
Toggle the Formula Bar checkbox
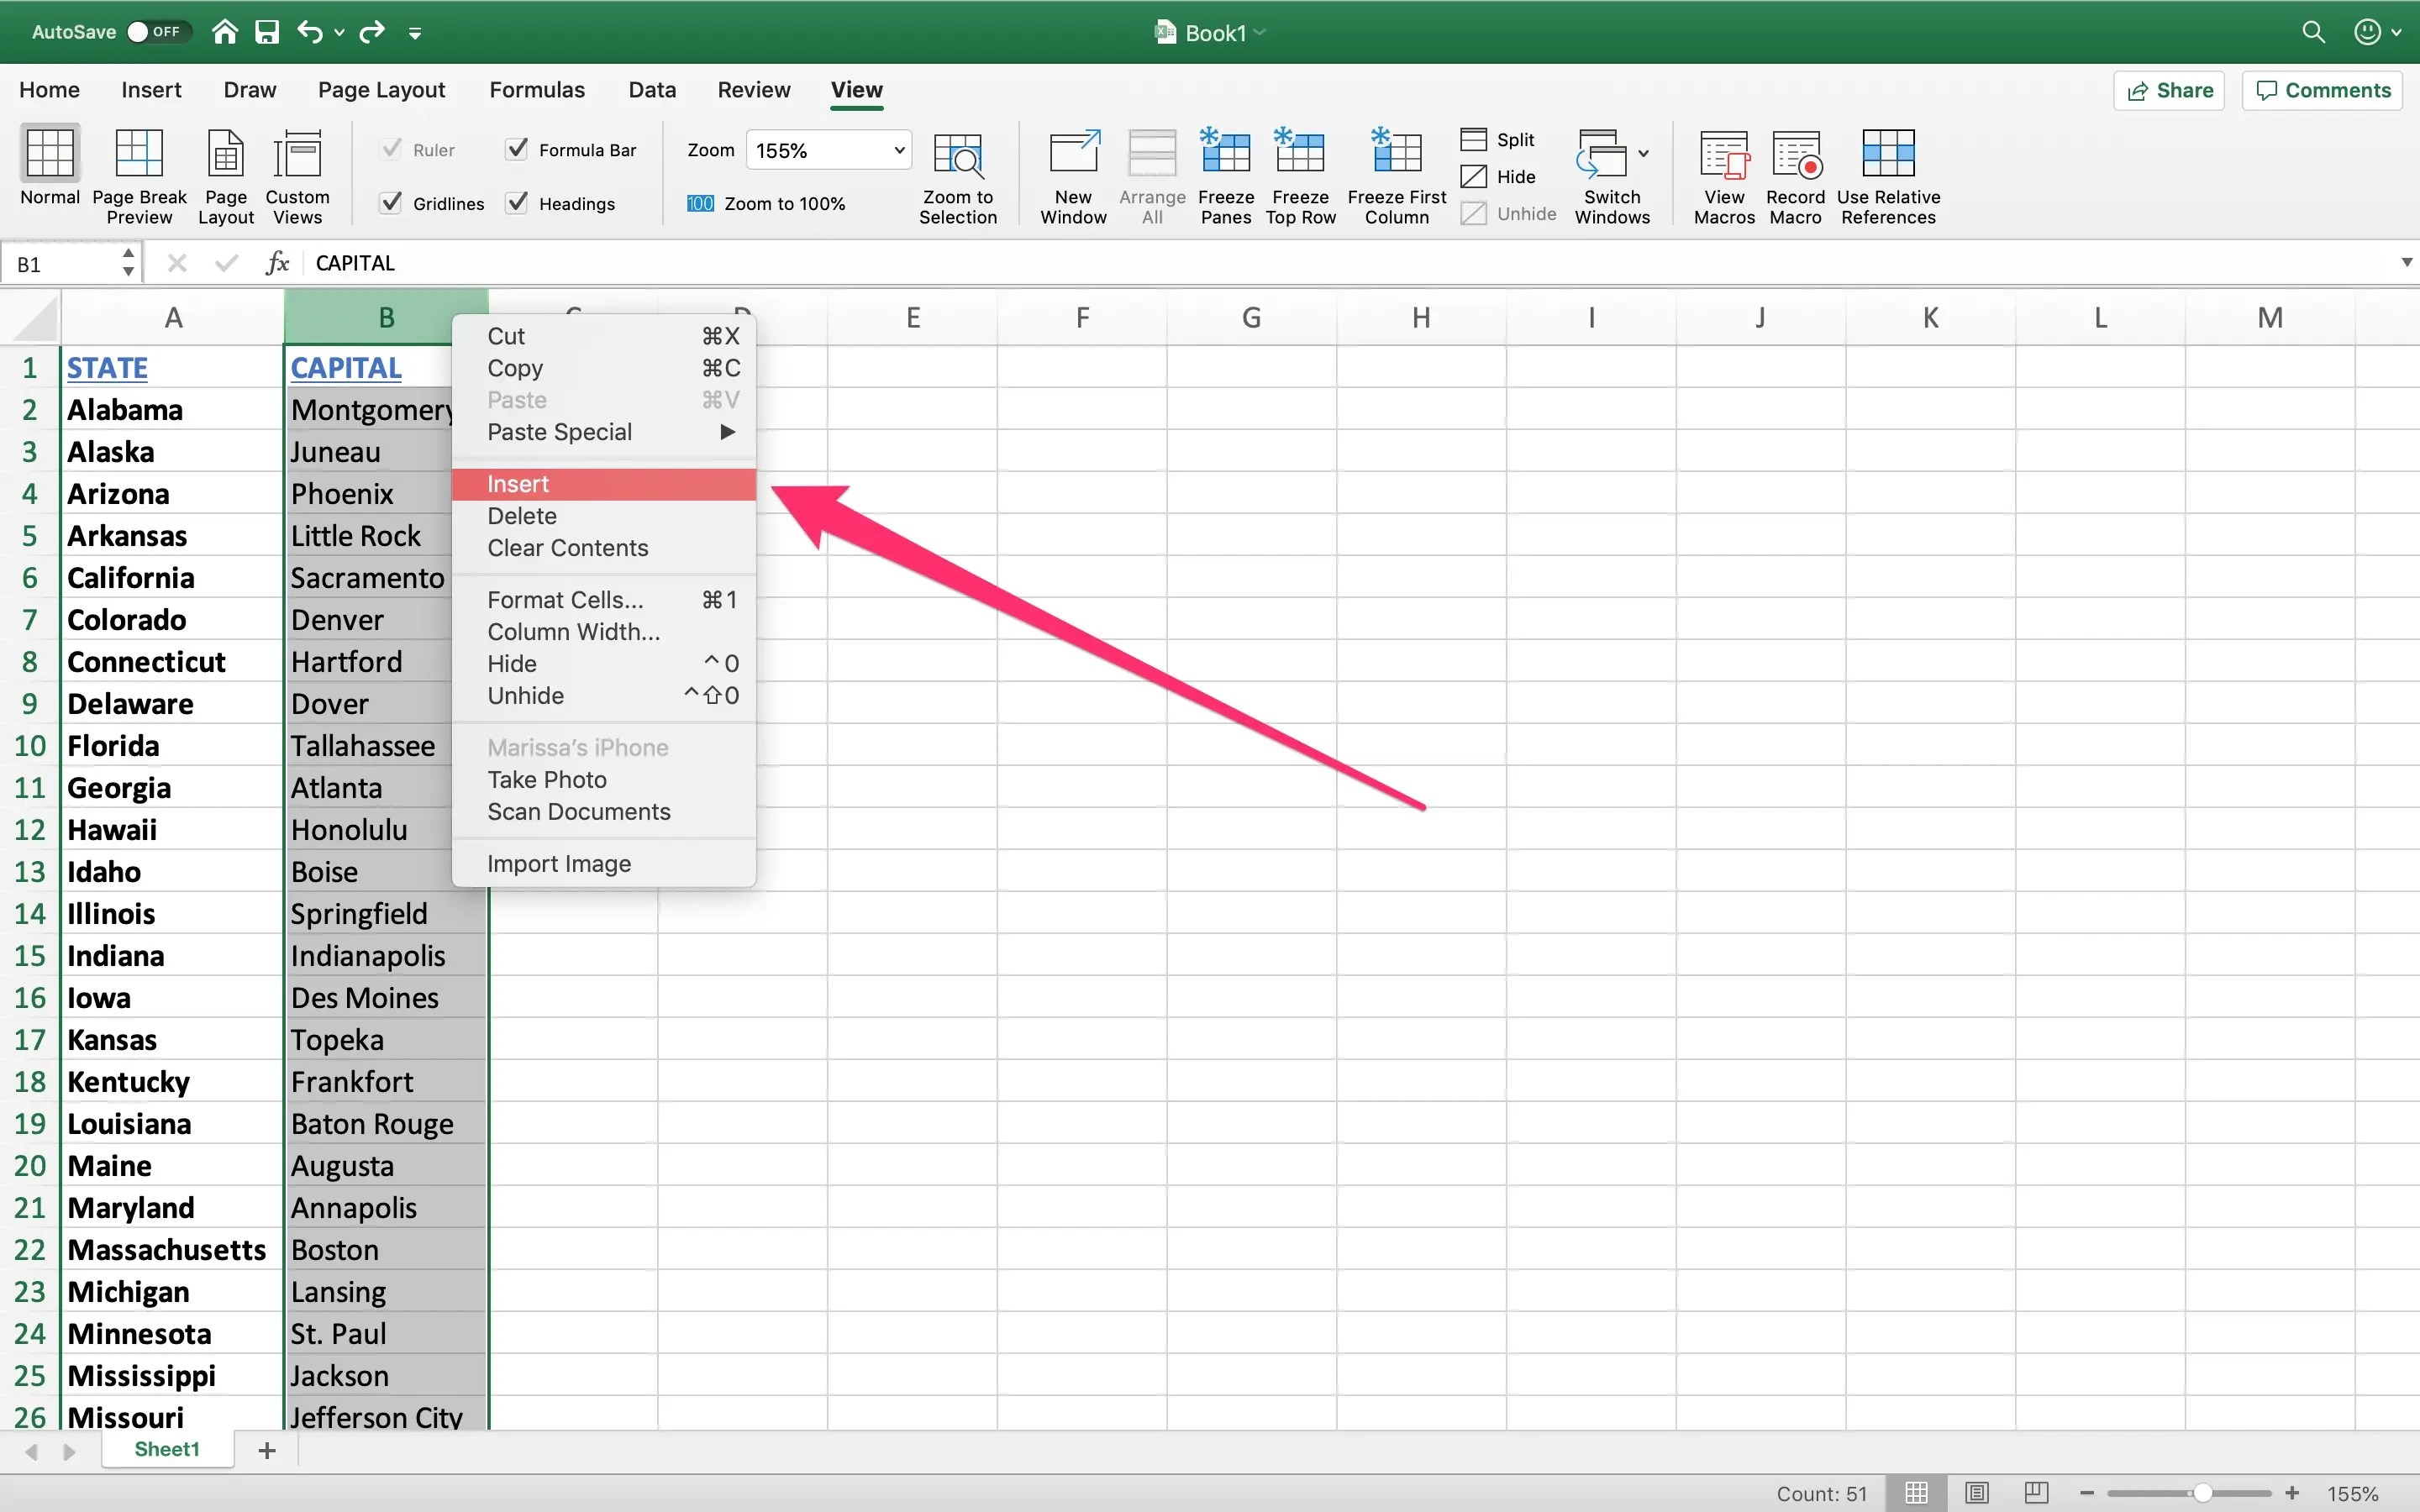pos(517,150)
